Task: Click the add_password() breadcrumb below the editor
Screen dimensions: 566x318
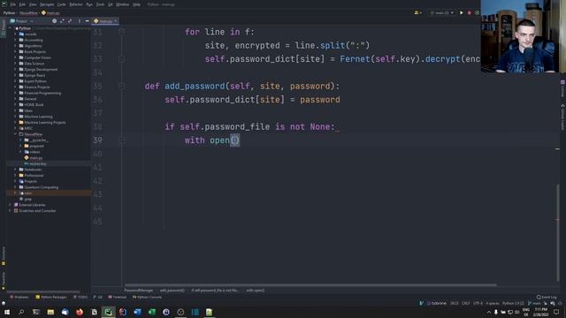Action: pyautogui.click(x=172, y=291)
